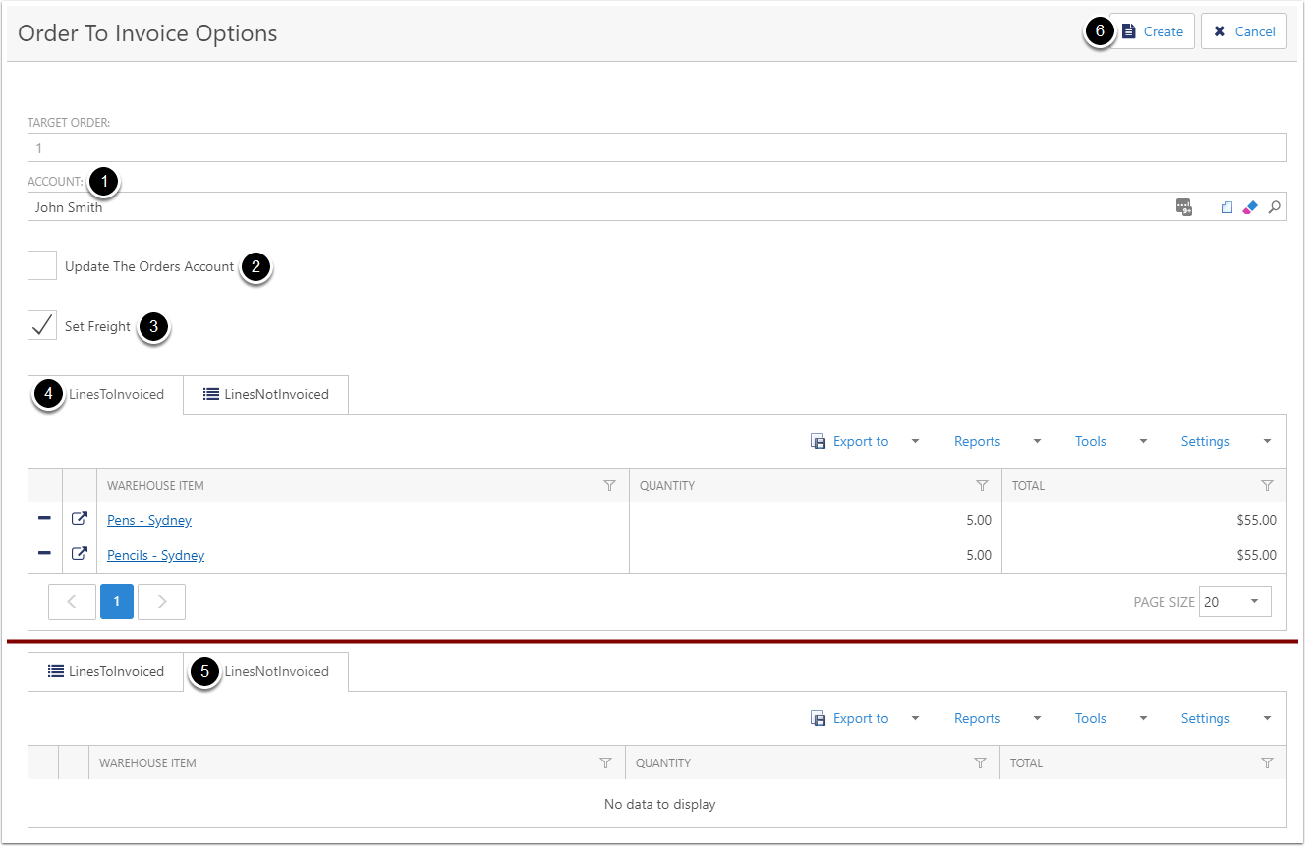Clear the Account field with the eraser icon
The height and width of the screenshot is (846, 1305).
click(x=1250, y=207)
